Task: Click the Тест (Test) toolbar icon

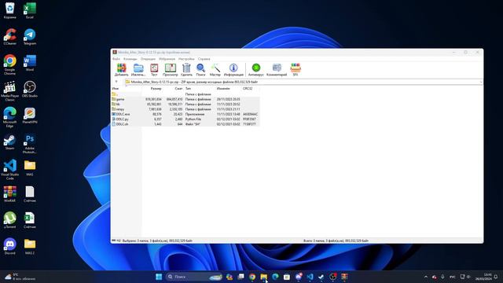Action: coord(154,70)
